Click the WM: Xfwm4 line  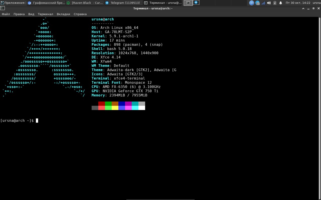pos(102,61)
